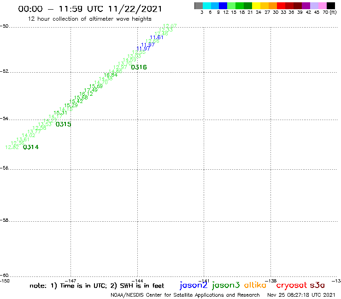
Task: Click the time marker 0316
Action: pos(139,67)
